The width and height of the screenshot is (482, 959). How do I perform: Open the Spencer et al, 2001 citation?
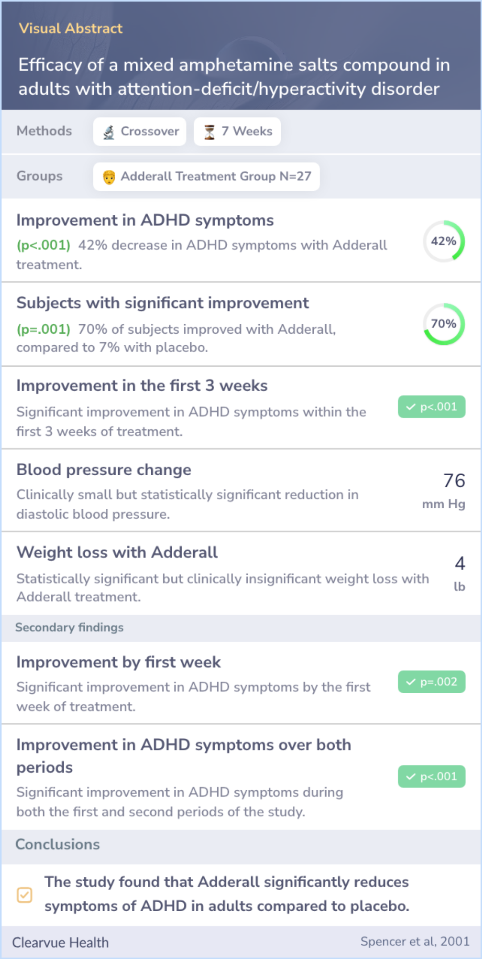(415, 942)
